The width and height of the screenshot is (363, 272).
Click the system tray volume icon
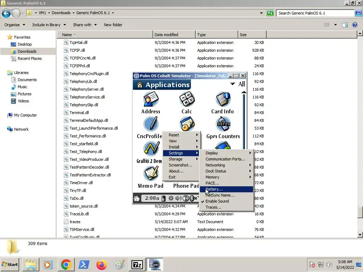[x=329, y=264]
